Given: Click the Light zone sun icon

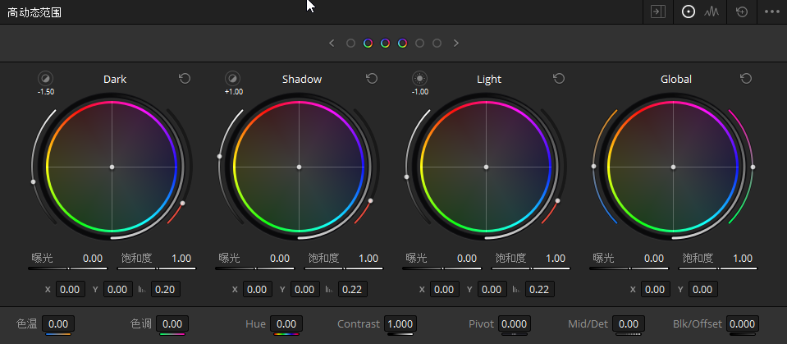Looking at the screenshot, I should (419, 78).
